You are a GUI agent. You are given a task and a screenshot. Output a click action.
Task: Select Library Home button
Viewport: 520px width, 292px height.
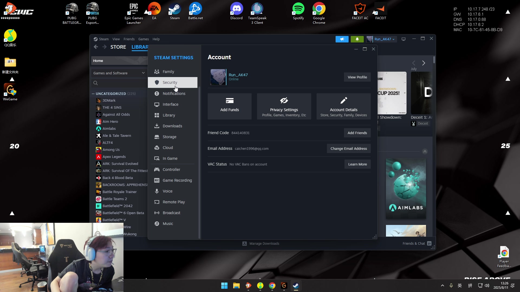pyautogui.click(x=119, y=61)
